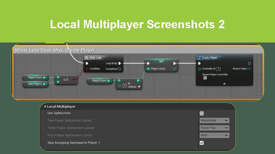Open the Two Player Splitscreen Layout Horizontal dropdown

[215, 120]
